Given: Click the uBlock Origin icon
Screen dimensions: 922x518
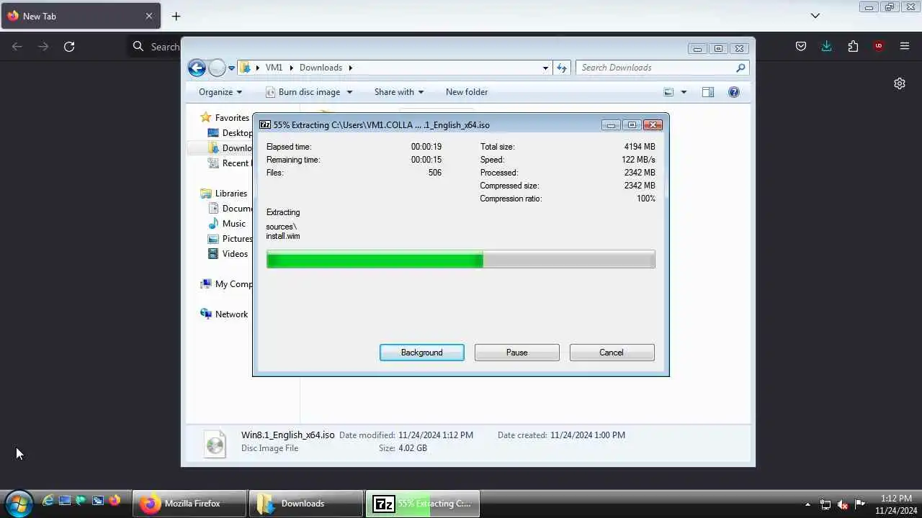Looking at the screenshot, I should pos(878,46).
